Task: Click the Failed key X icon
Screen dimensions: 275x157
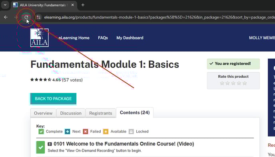Action: 86,131
